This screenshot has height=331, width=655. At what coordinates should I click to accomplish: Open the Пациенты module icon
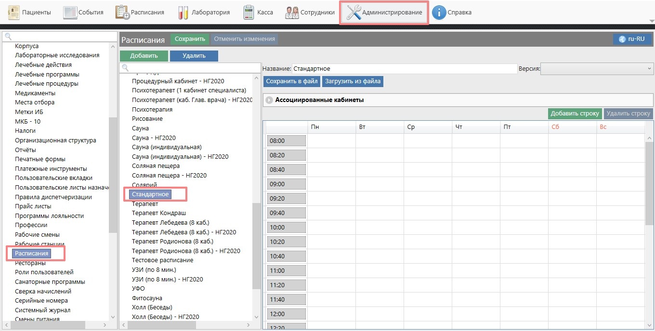(x=13, y=13)
